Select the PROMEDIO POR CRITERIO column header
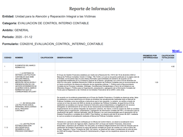 [150, 58]
